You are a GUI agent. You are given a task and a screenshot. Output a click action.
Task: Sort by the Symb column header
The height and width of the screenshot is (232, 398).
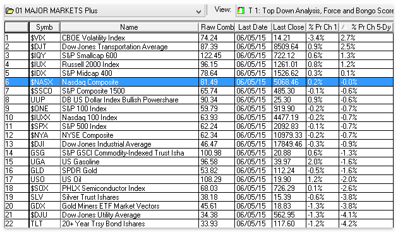(x=44, y=27)
